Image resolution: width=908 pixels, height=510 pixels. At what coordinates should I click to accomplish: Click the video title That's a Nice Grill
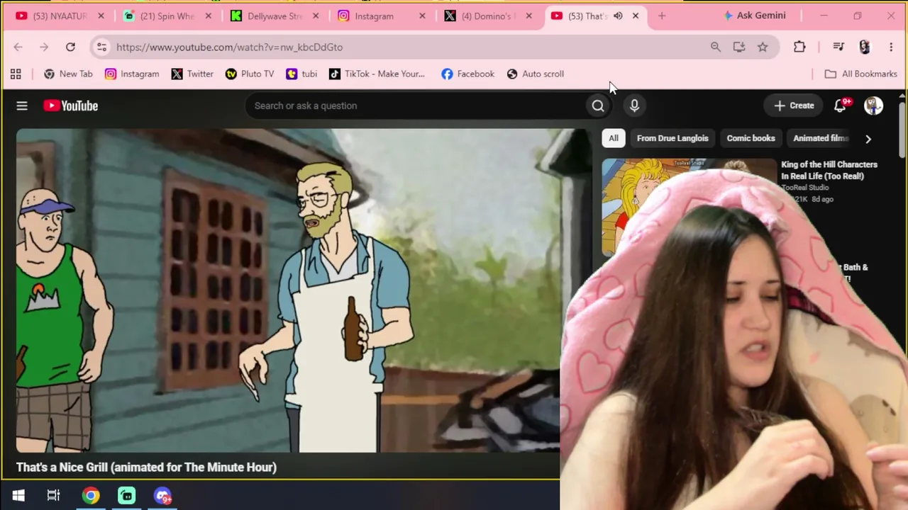[146, 467]
